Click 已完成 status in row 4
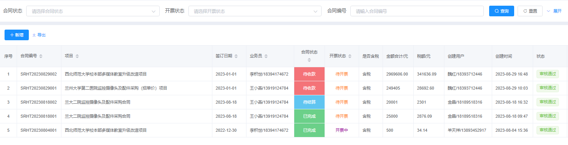Viewport: 568px width, 145px height. click(x=309, y=116)
